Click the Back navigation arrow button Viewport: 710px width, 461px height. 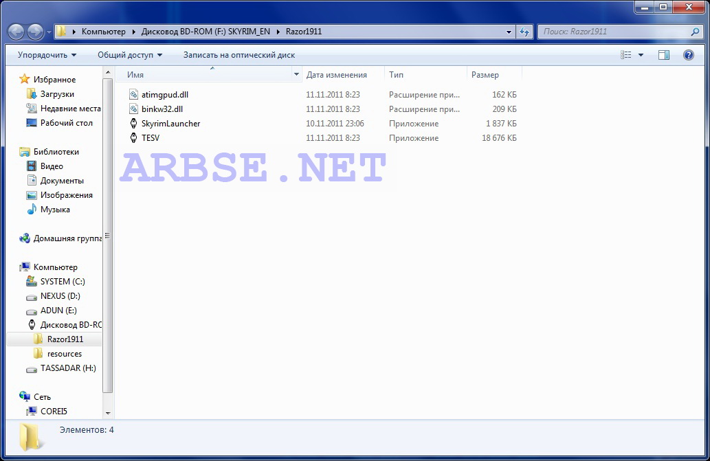pyautogui.click(x=16, y=32)
